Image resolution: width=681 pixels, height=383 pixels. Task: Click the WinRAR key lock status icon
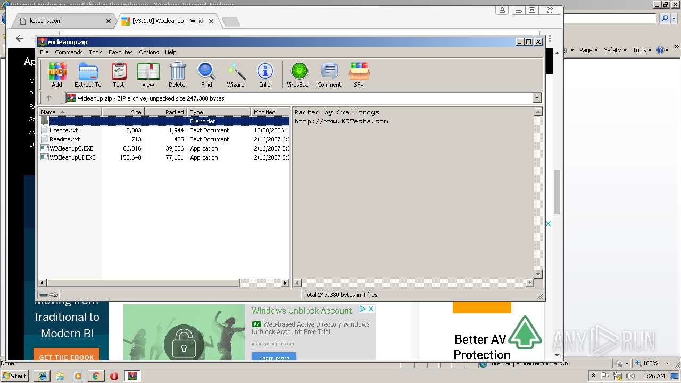[x=54, y=295]
